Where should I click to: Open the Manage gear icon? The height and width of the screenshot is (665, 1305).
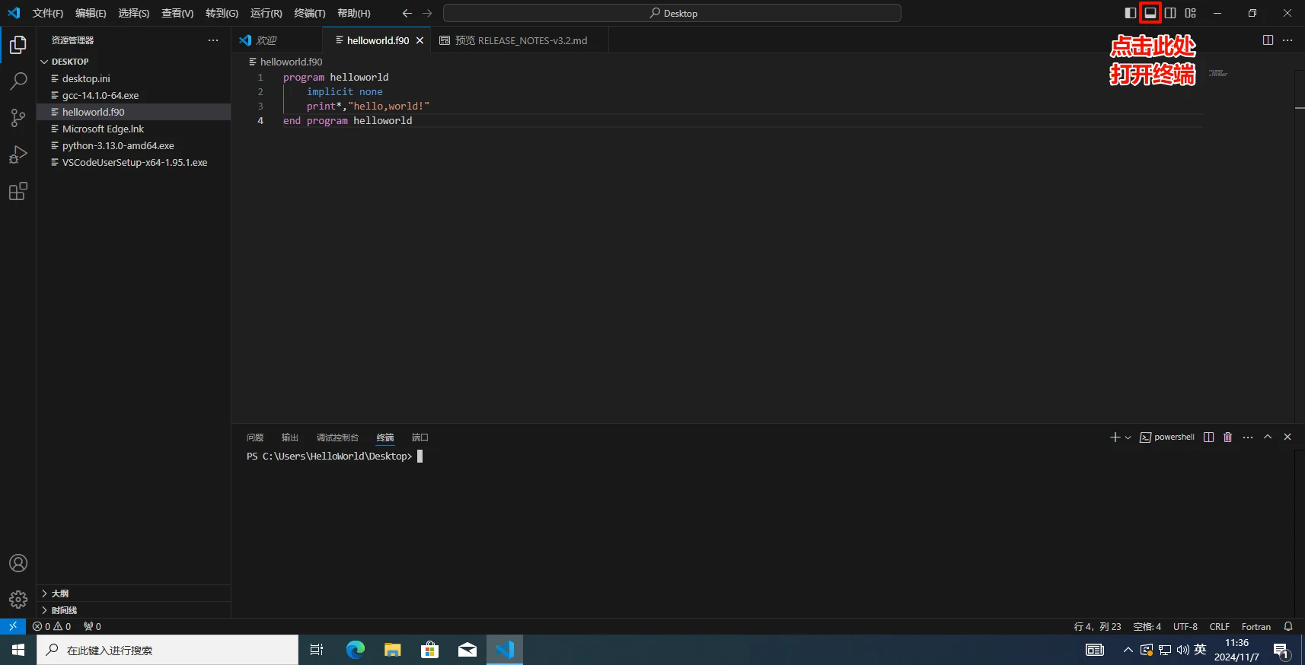[18, 600]
